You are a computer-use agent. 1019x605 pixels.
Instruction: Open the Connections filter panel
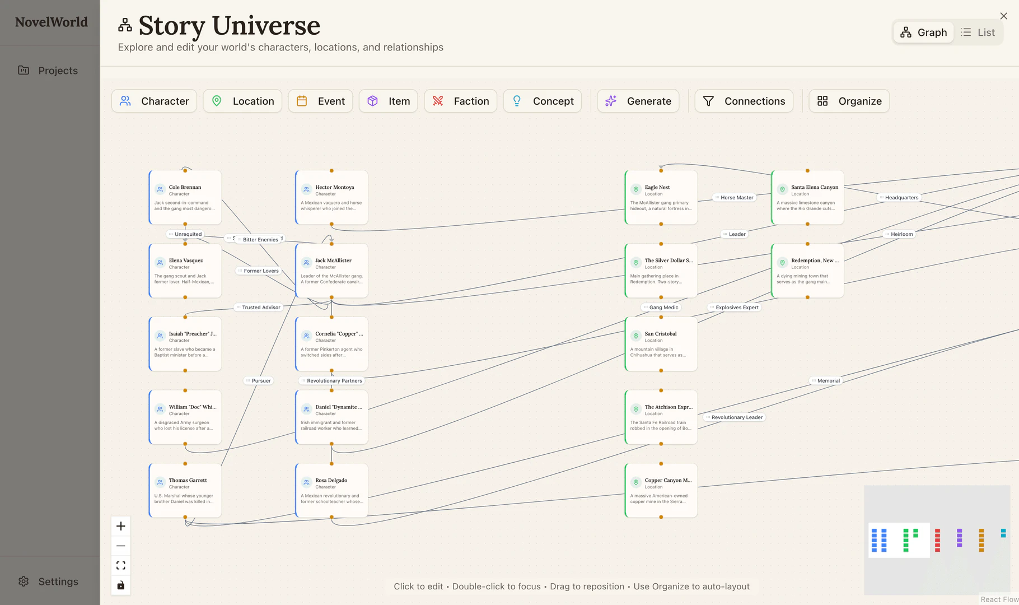pos(744,101)
